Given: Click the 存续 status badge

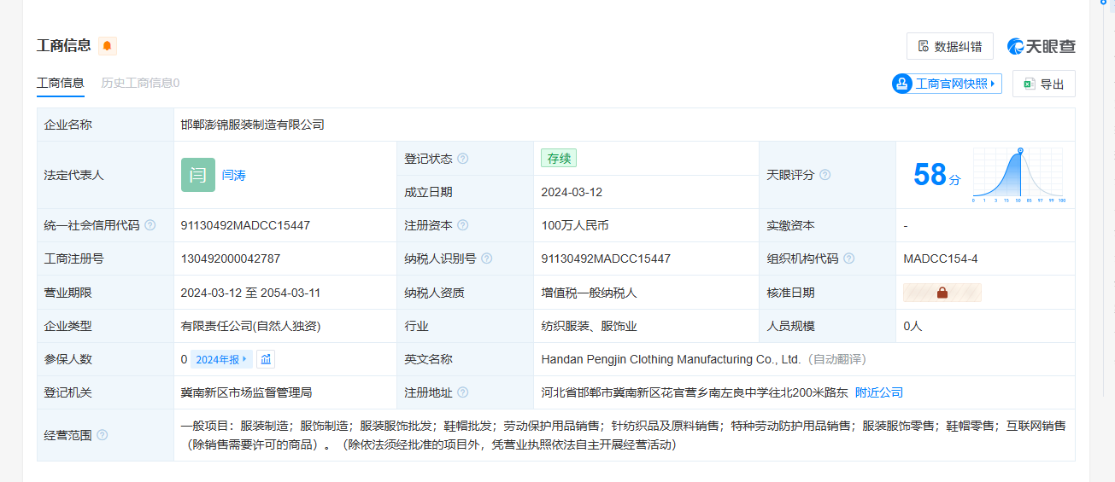Looking at the screenshot, I should coord(559,158).
